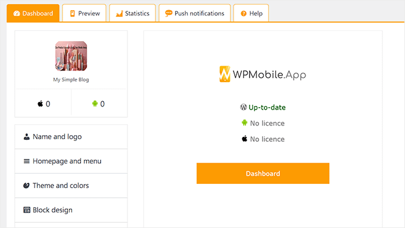Click the Apple No licence text
This screenshot has height=228, width=405.
pos(267,139)
